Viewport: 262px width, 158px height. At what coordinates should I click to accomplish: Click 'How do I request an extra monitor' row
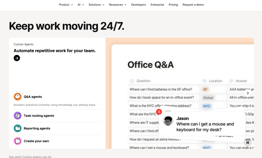pyautogui.click(x=155, y=139)
